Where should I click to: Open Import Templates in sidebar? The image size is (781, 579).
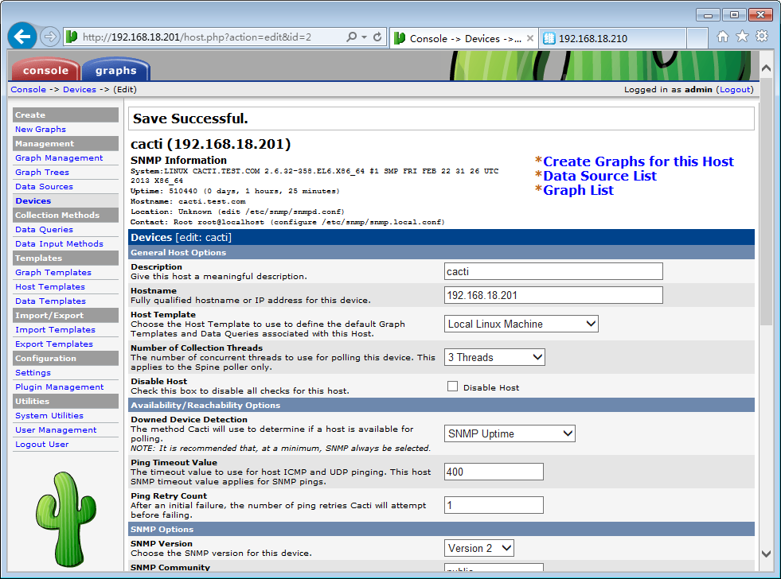click(55, 330)
